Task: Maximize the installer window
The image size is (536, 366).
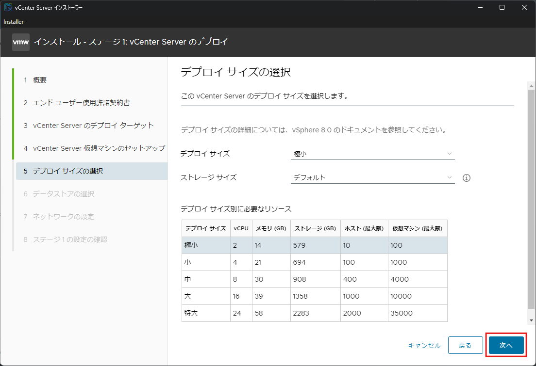Action: 502,7
